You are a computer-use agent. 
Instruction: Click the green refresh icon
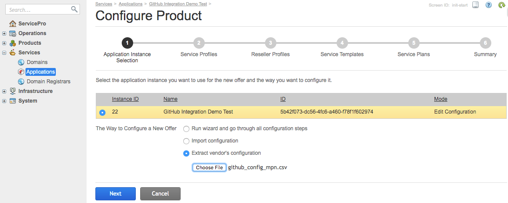tap(501, 5)
